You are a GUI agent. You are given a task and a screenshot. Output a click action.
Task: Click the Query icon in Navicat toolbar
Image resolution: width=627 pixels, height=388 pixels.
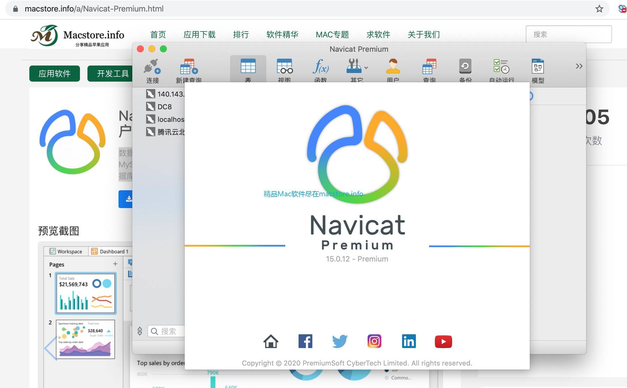(x=429, y=66)
